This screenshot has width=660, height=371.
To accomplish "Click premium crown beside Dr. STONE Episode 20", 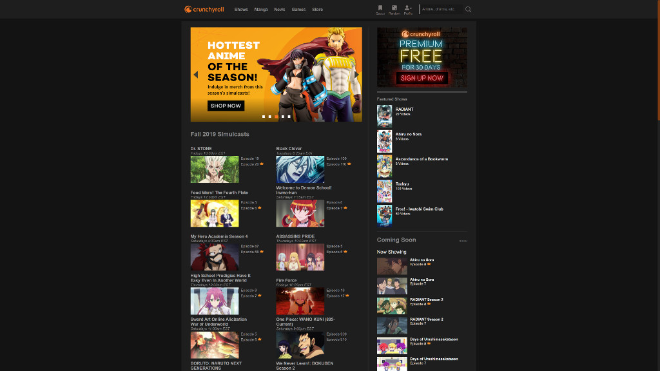I will (262, 164).
